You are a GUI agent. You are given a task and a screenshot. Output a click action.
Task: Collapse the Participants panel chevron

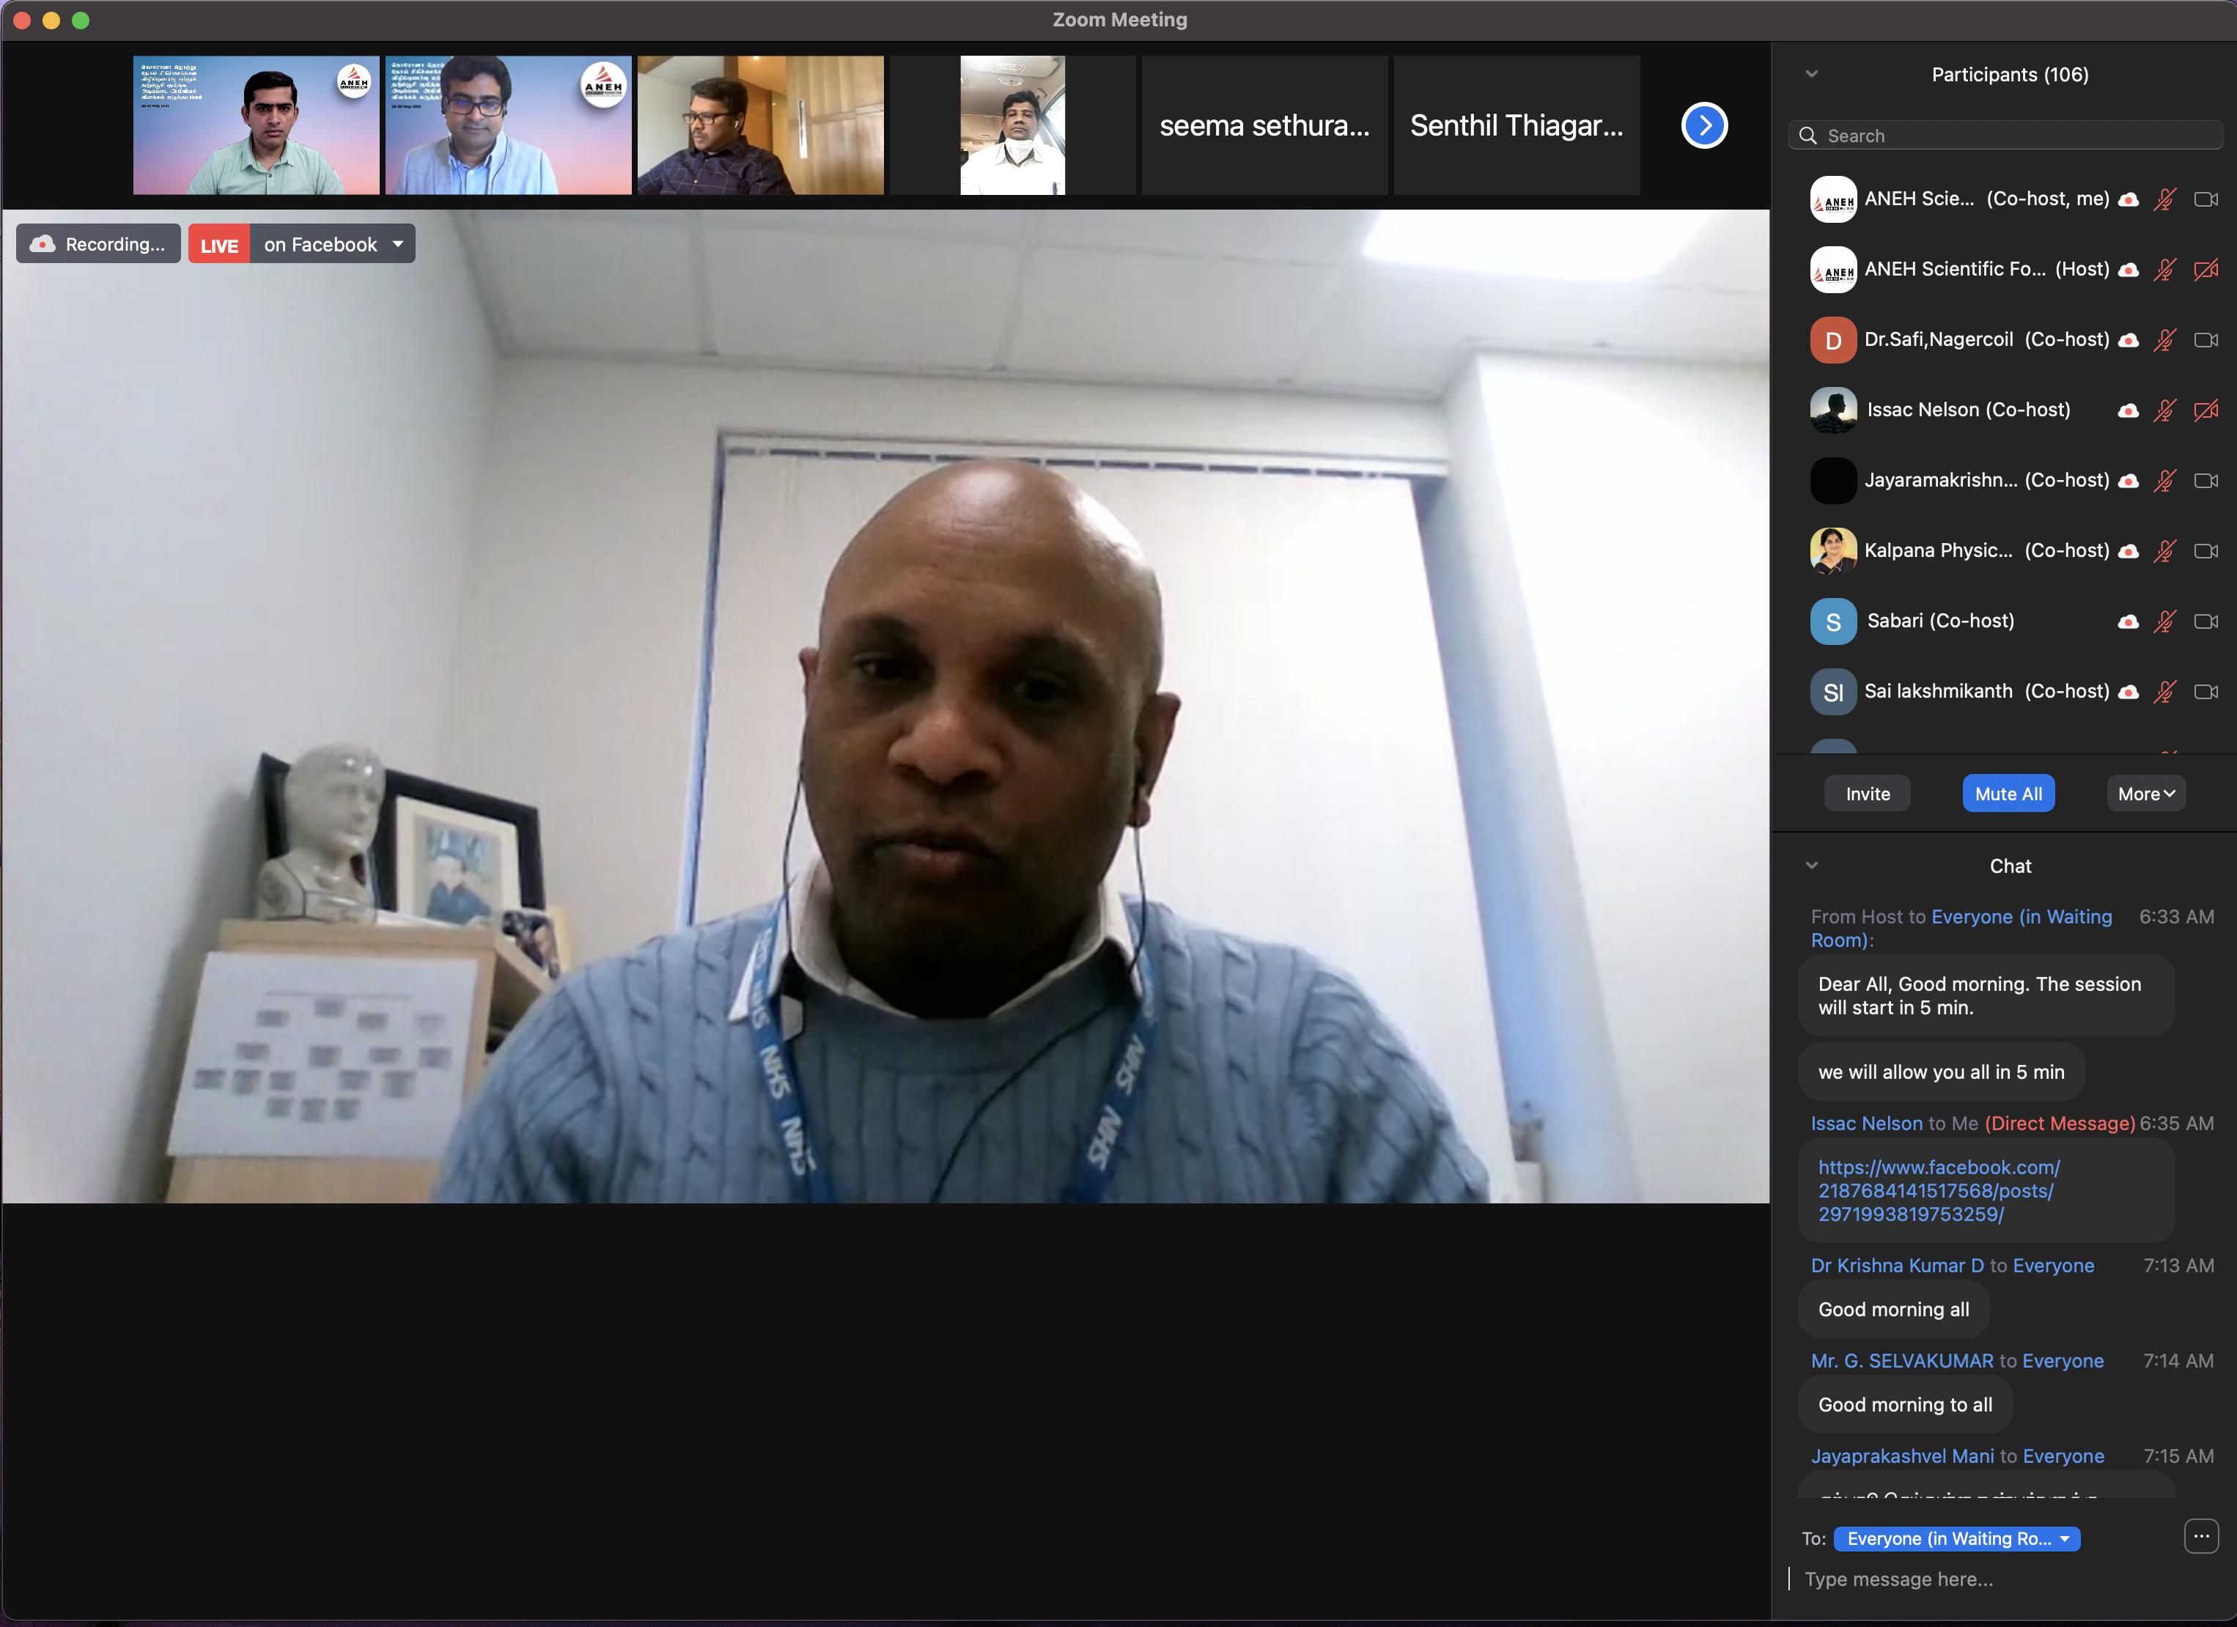pyautogui.click(x=1811, y=74)
